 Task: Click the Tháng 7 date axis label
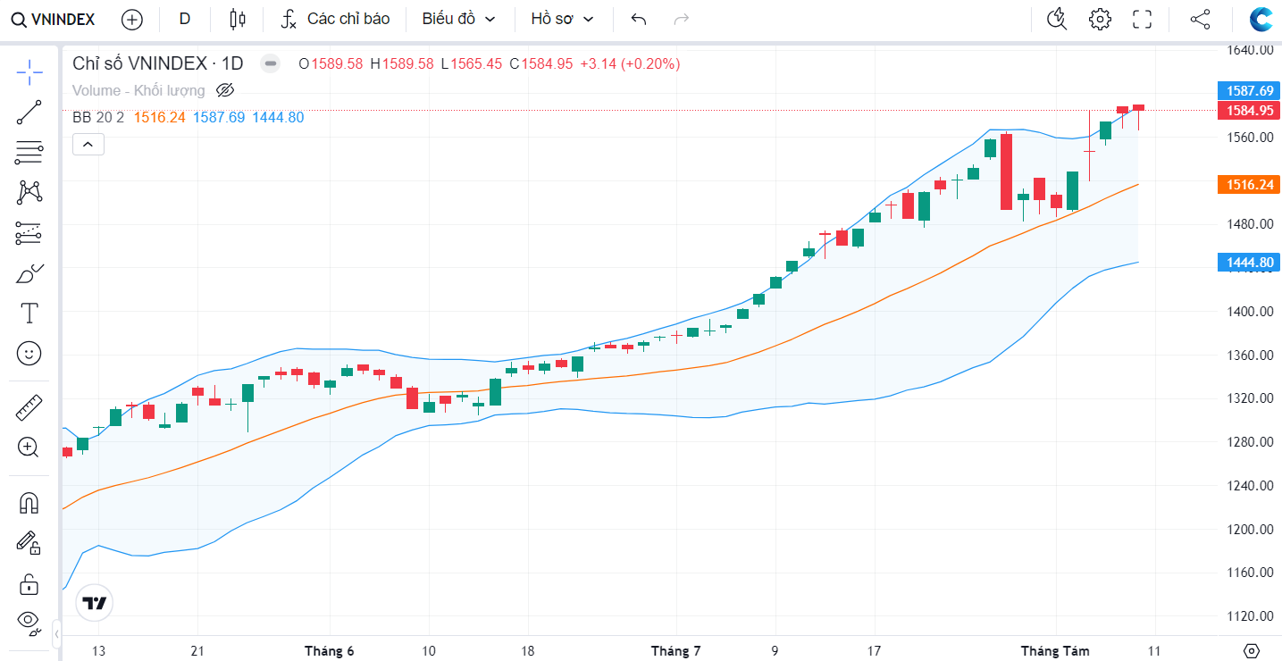(x=675, y=651)
